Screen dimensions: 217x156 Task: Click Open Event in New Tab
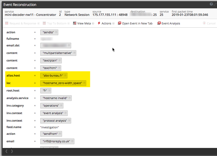click(137, 24)
